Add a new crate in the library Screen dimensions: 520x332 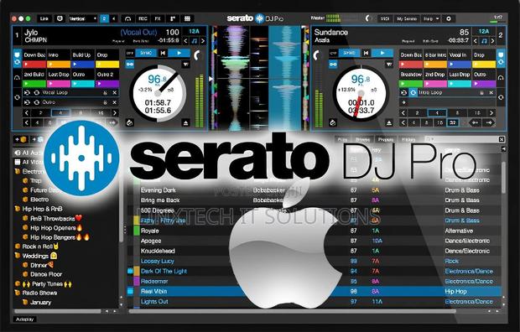[21, 140]
